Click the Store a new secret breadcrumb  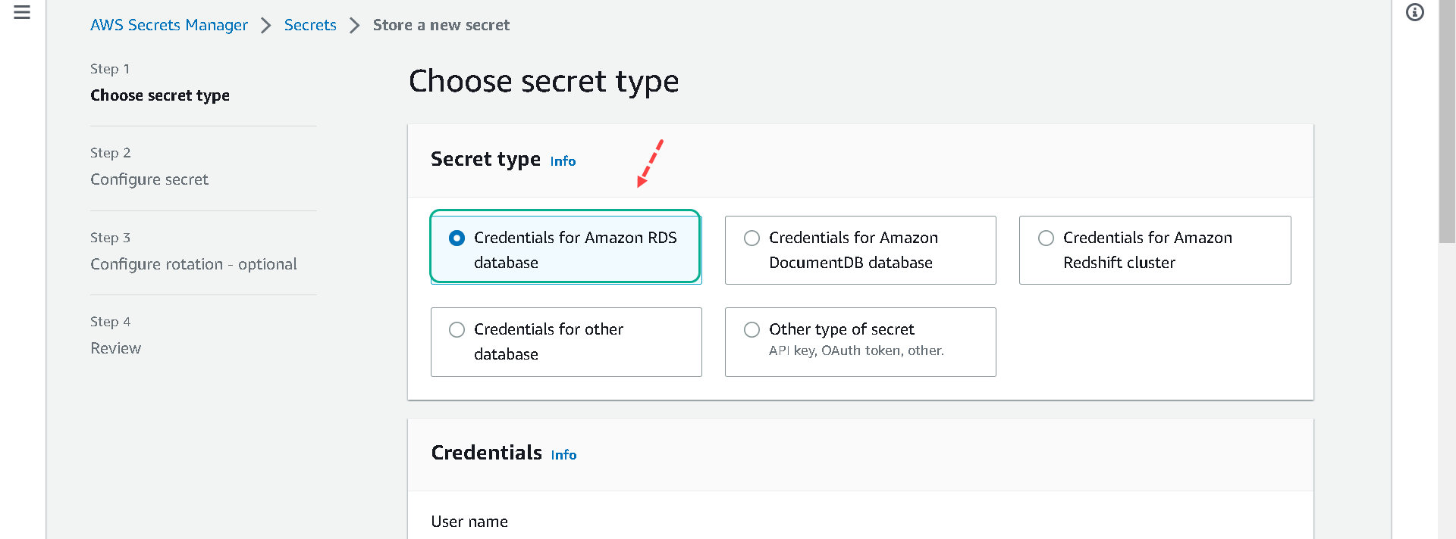coord(441,25)
